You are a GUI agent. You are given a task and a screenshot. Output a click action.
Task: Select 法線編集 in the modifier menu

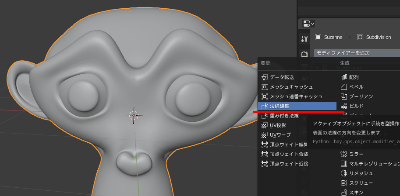coord(297,106)
